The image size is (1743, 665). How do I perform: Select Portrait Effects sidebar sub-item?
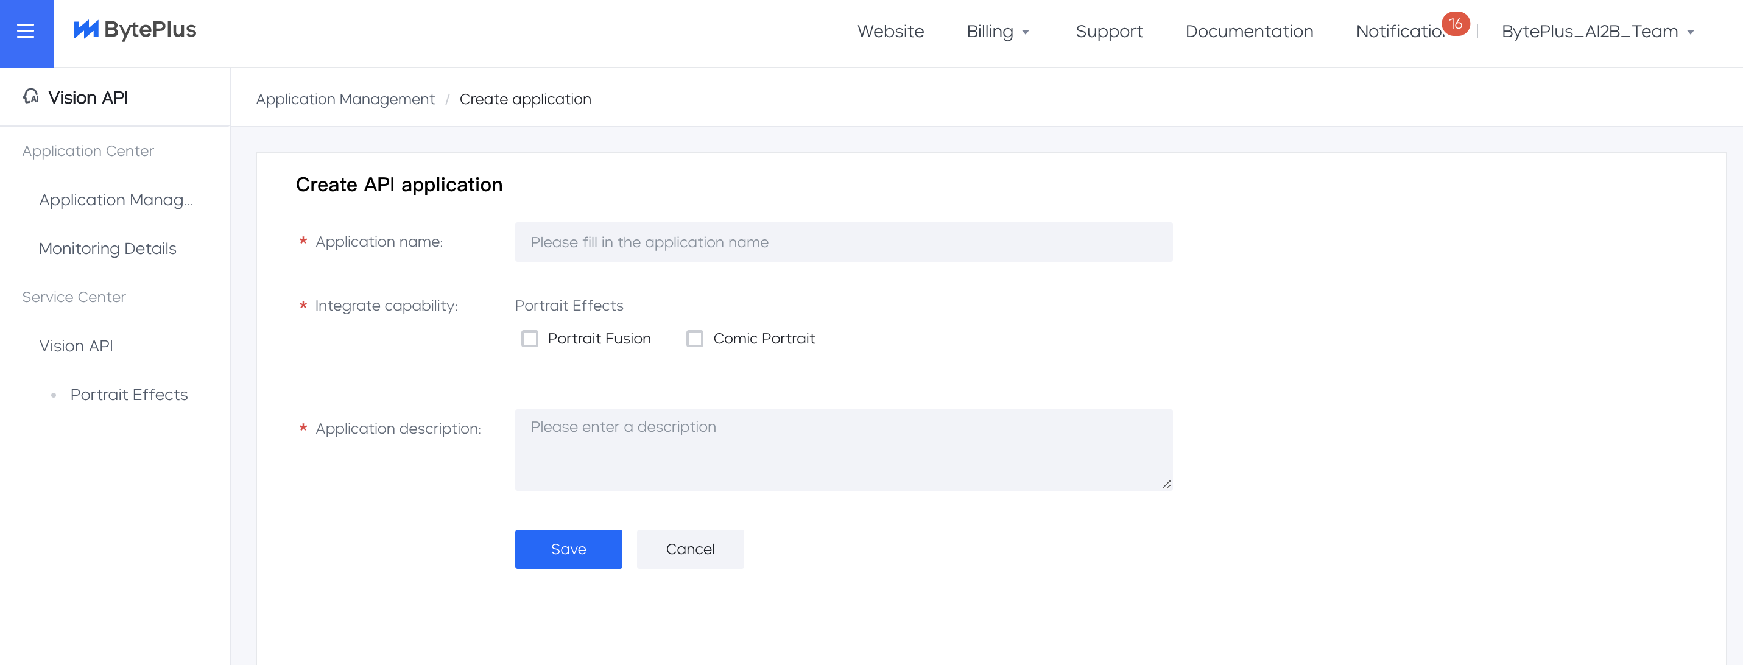pos(129,395)
